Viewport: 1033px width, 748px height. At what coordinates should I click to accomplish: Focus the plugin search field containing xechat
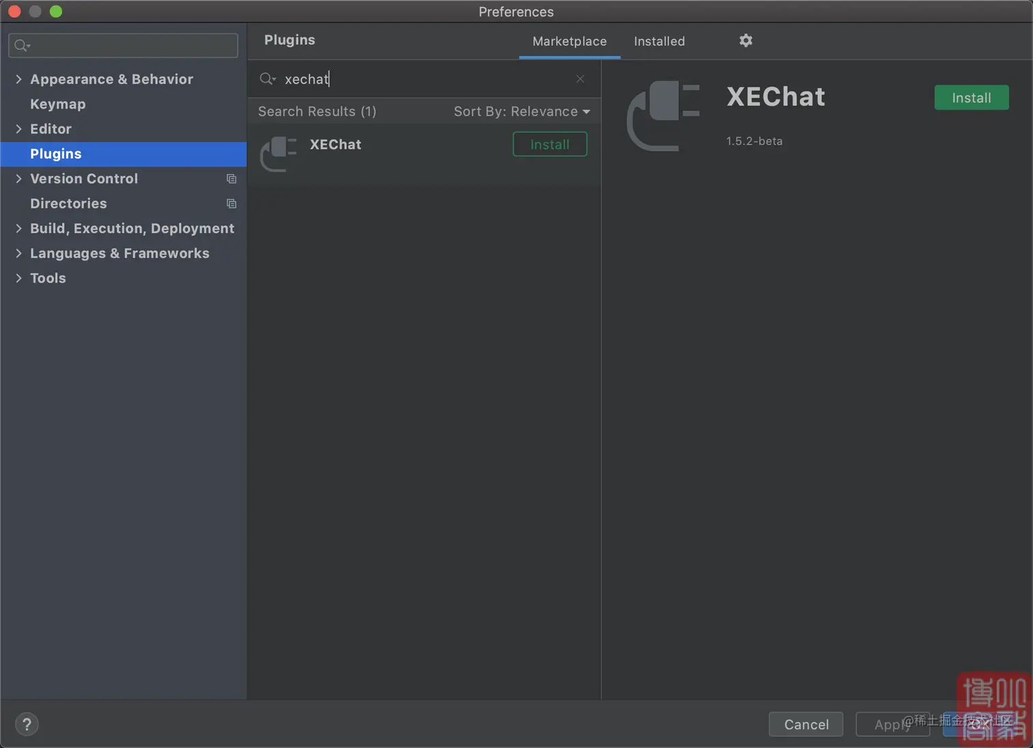coord(424,79)
